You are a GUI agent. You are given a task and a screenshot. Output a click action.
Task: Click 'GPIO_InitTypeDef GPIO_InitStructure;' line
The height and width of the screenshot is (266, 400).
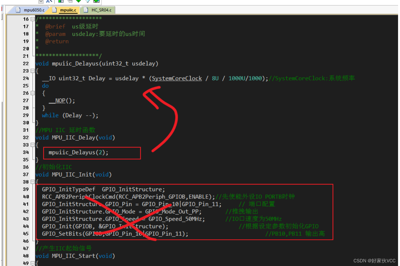103,189
